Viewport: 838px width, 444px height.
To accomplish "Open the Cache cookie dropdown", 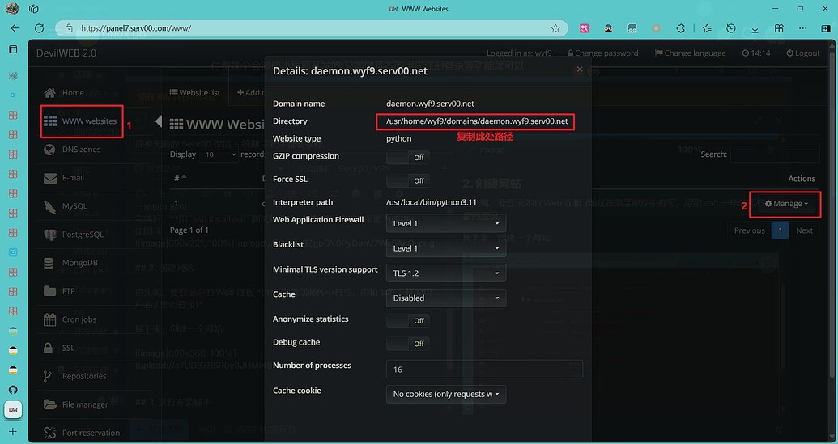I will pos(446,394).
